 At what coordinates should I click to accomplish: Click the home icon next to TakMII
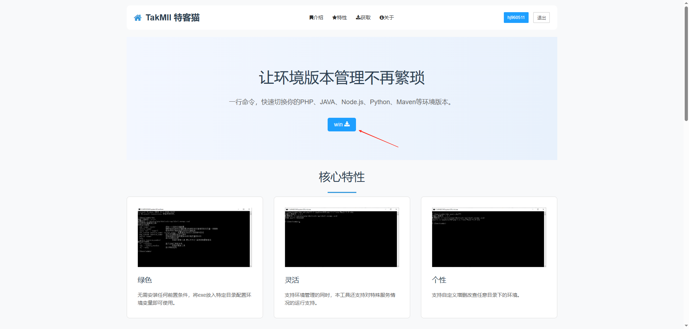(x=137, y=17)
